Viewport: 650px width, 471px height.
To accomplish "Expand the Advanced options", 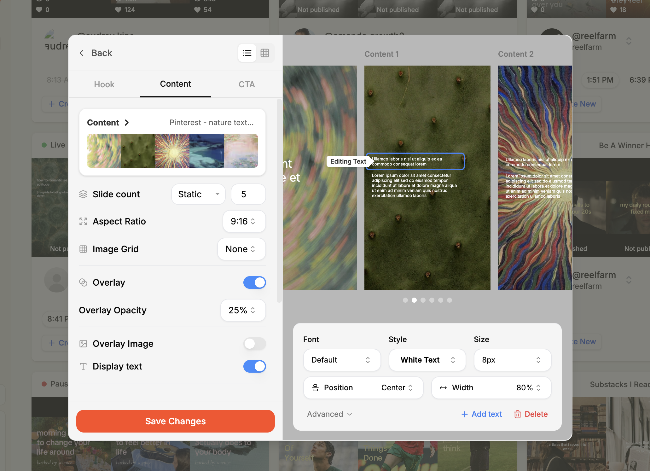I will (x=330, y=414).
